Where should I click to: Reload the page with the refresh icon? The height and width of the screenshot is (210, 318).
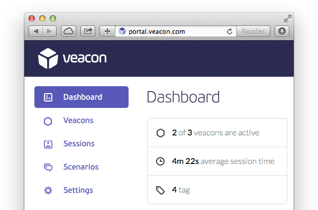pyautogui.click(x=230, y=31)
